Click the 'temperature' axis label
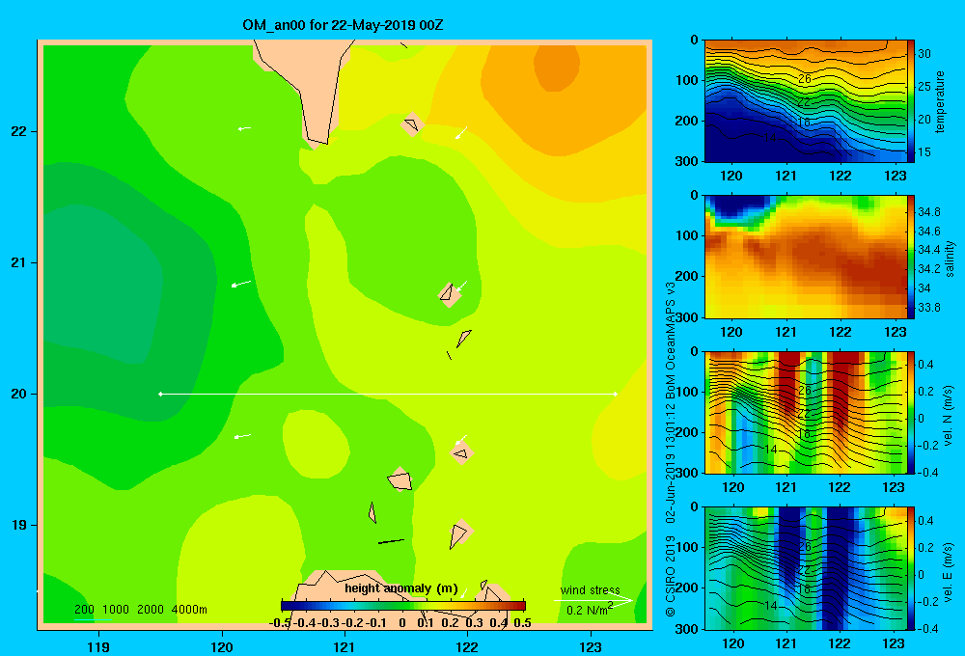Image resolution: width=965 pixels, height=656 pixels. pyautogui.click(x=940, y=101)
